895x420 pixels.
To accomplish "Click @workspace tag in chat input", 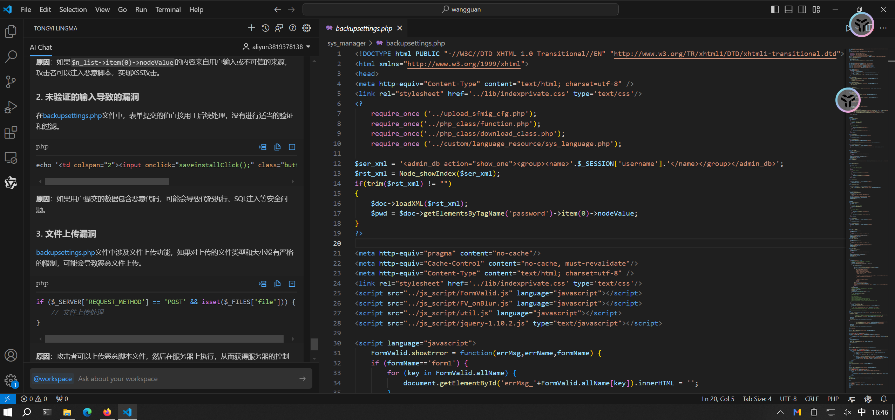I will tap(53, 379).
